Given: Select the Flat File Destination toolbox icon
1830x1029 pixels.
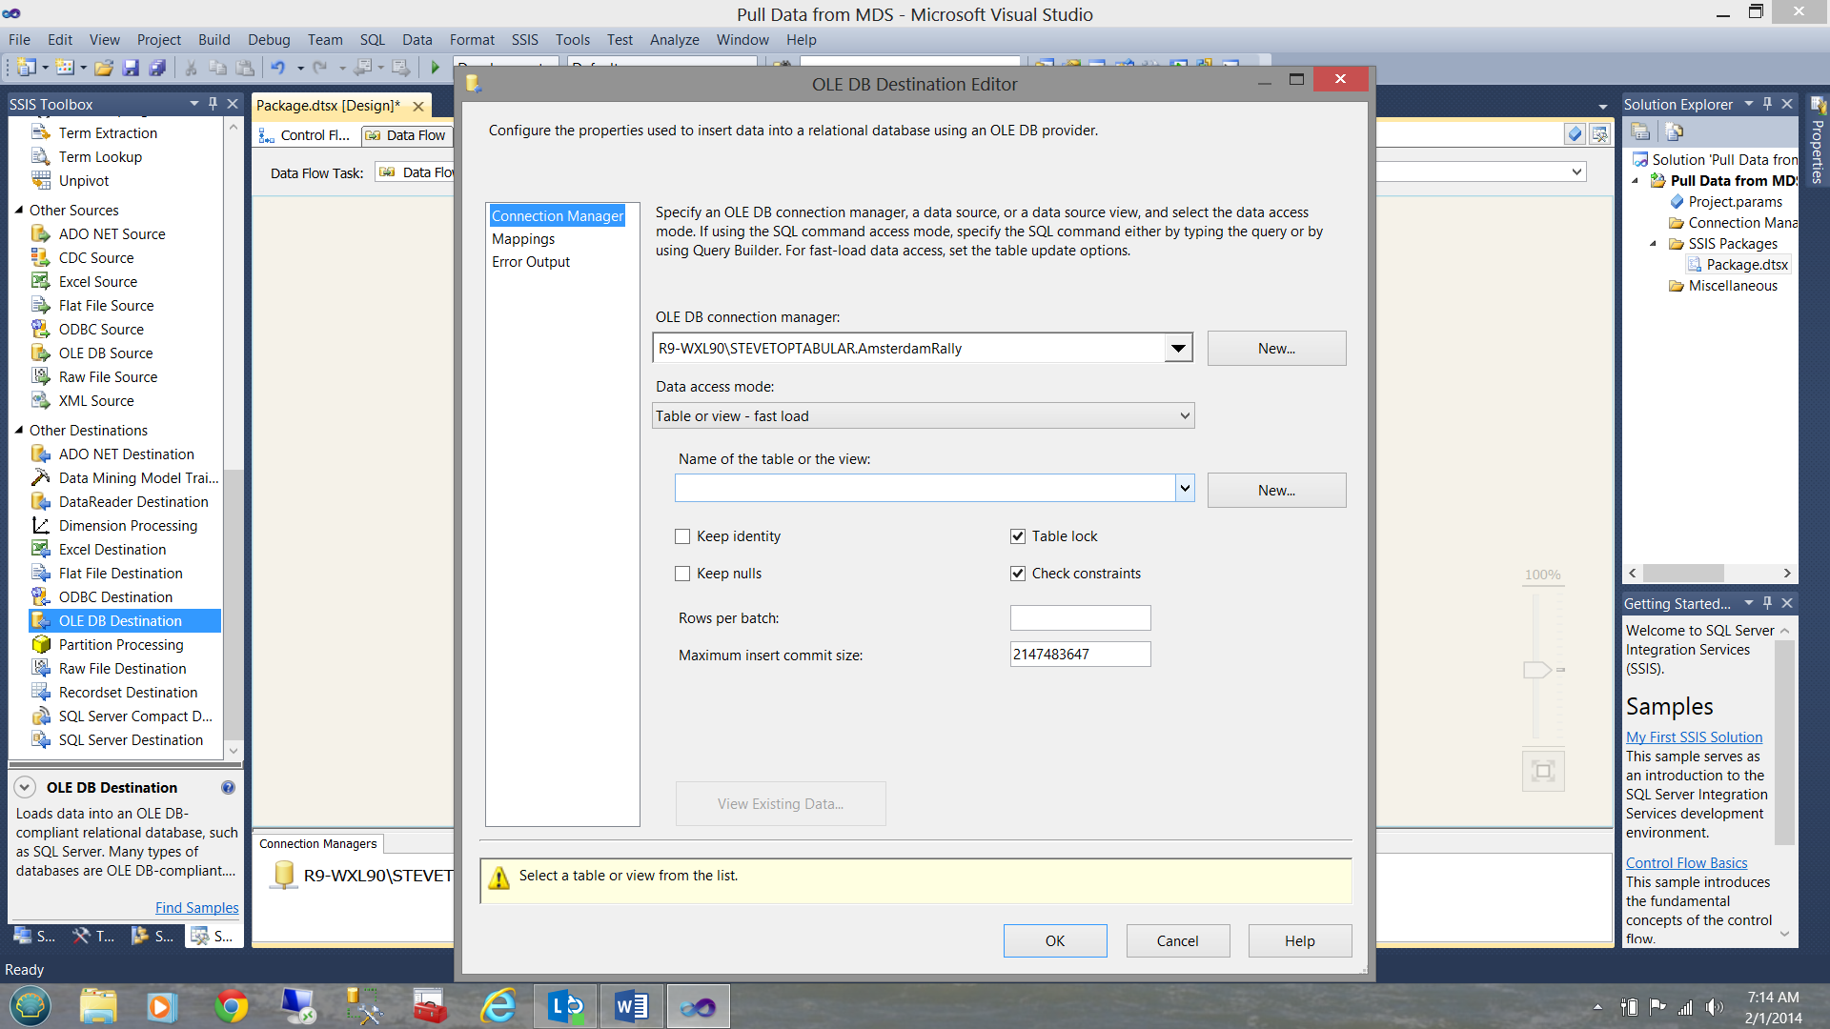Looking at the screenshot, I should click(x=40, y=574).
